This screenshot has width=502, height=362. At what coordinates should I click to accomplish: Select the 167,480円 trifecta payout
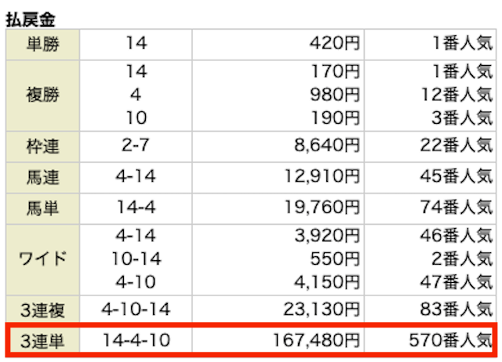316,340
